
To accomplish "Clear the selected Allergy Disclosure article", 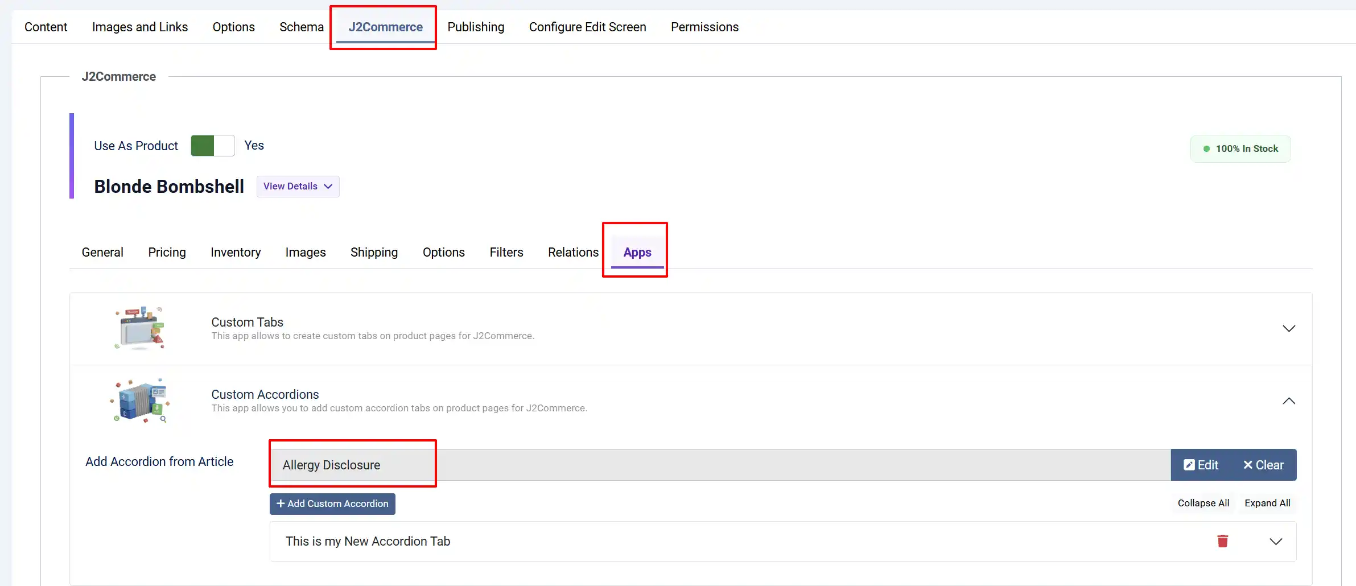I will pos(1263,465).
